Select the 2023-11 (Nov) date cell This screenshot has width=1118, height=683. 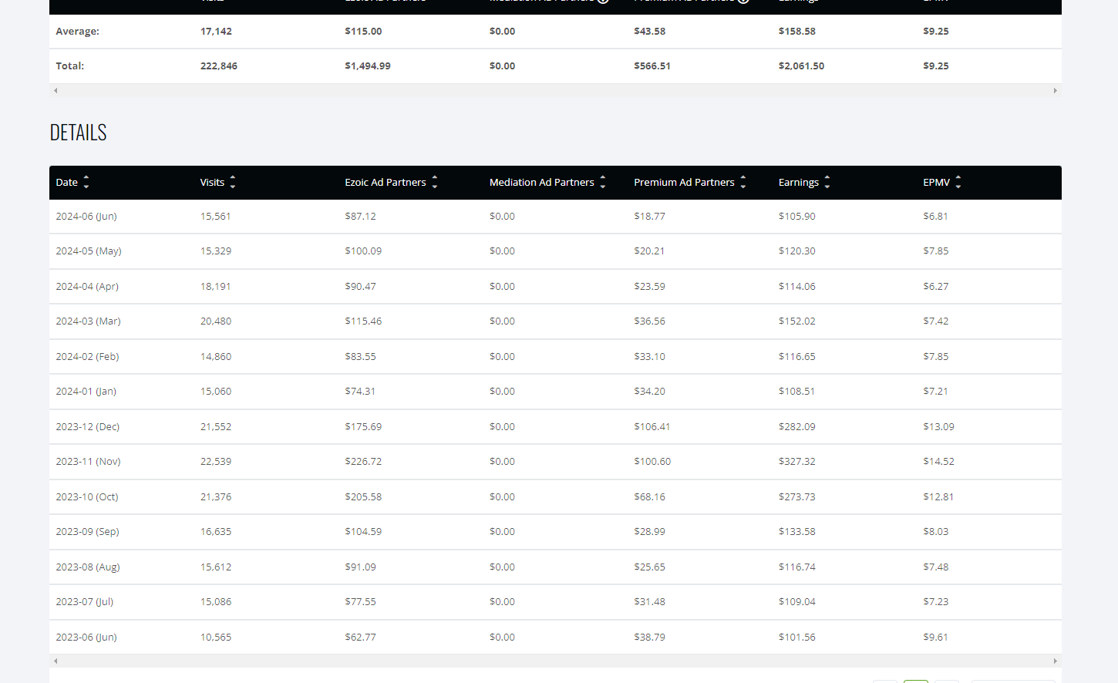[x=88, y=462]
